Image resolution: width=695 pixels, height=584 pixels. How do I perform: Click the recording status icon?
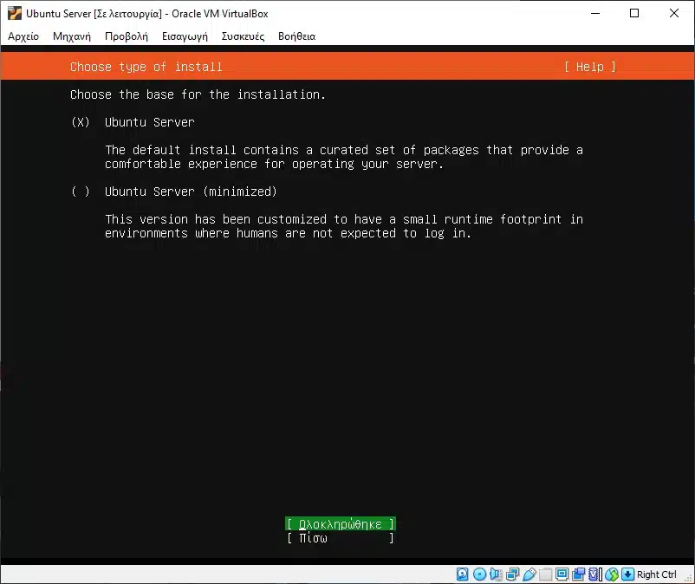(578, 574)
